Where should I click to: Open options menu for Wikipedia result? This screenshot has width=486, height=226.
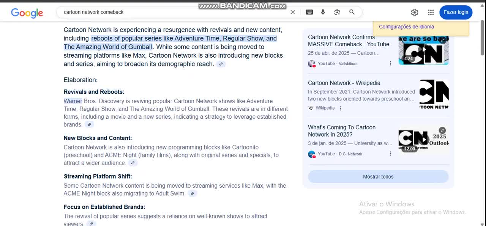341,108
